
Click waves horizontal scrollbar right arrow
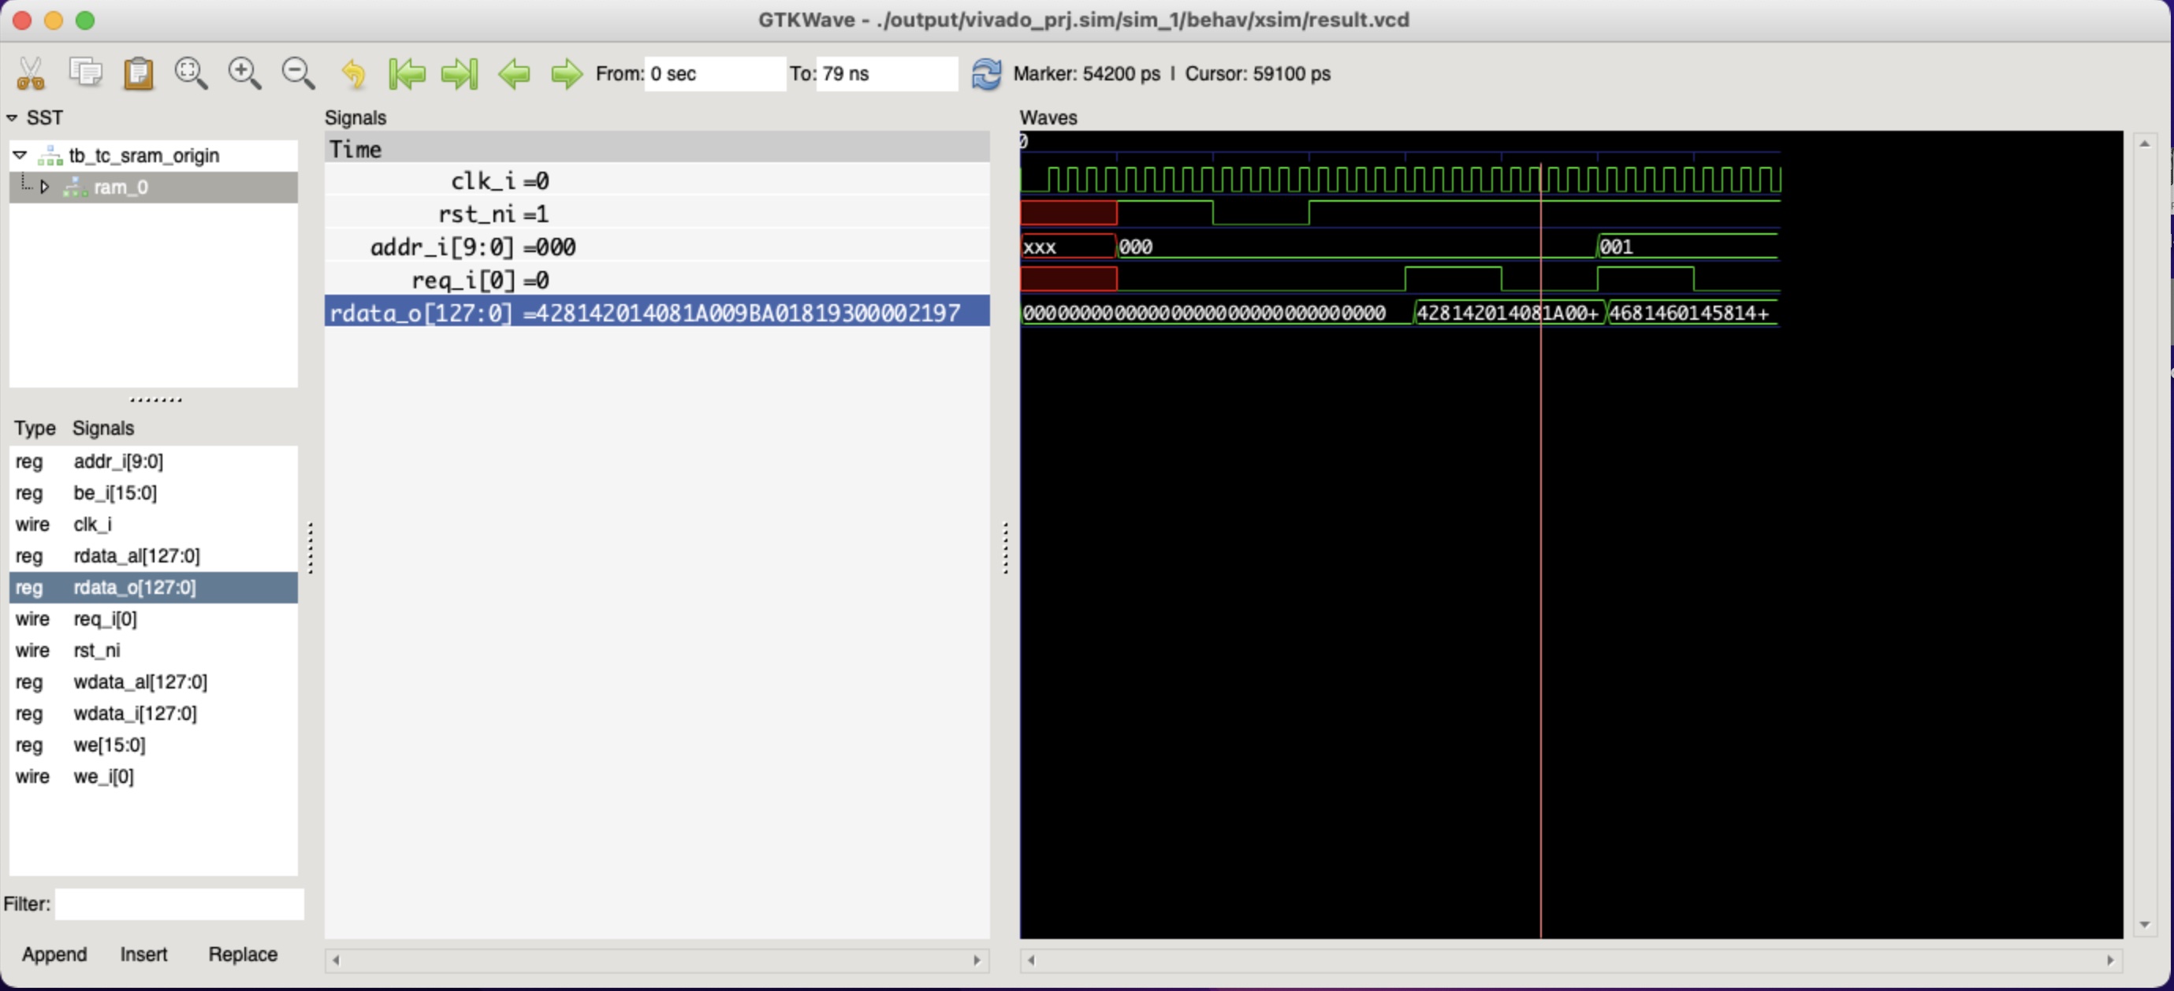click(2111, 959)
